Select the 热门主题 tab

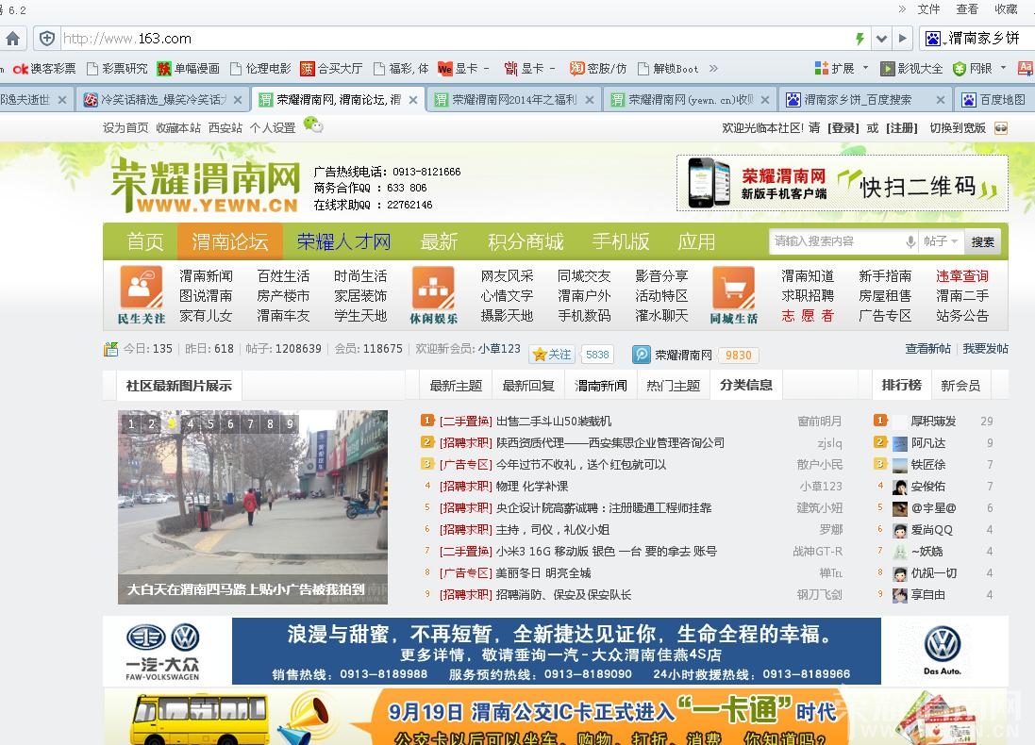click(673, 386)
